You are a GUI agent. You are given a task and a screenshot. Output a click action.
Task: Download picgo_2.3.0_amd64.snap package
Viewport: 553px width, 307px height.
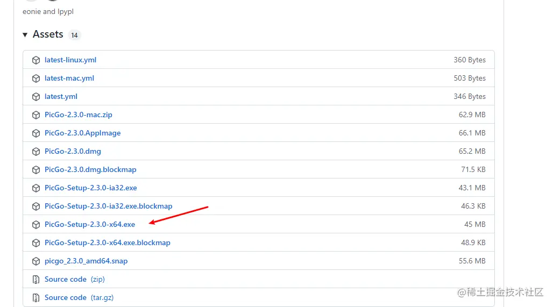(x=86, y=261)
